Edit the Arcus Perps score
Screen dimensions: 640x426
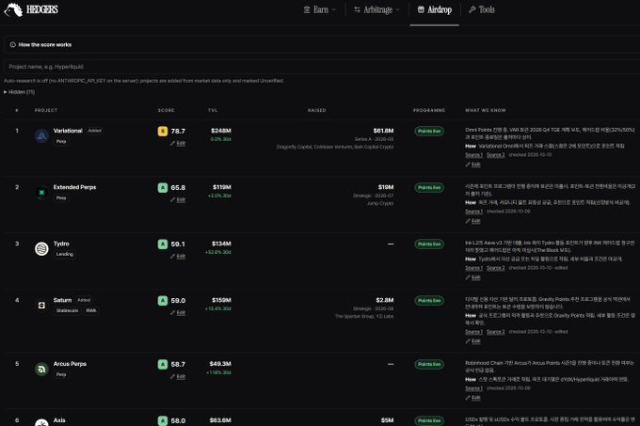pyautogui.click(x=178, y=377)
